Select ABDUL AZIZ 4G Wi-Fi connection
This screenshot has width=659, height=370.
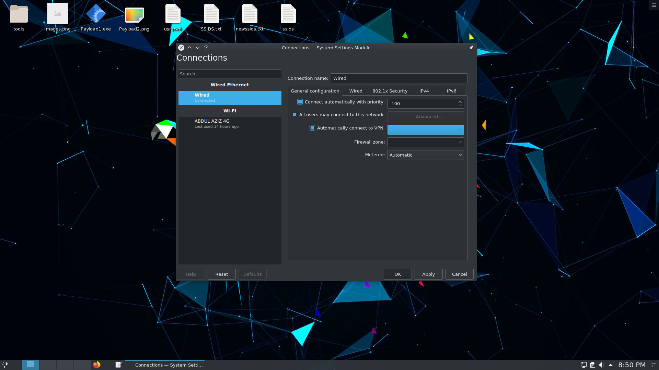coord(230,123)
